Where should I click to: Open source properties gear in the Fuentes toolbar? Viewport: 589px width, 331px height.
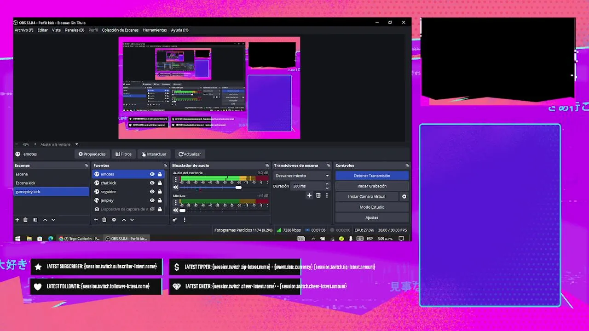114,220
